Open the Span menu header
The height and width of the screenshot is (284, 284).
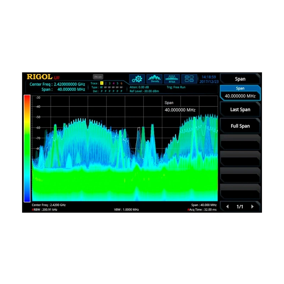[x=240, y=79]
